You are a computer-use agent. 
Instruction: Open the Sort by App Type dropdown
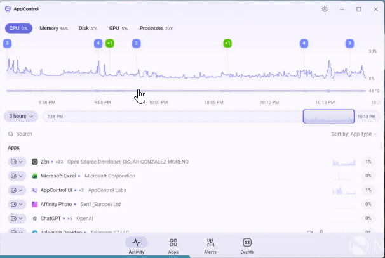(x=354, y=134)
